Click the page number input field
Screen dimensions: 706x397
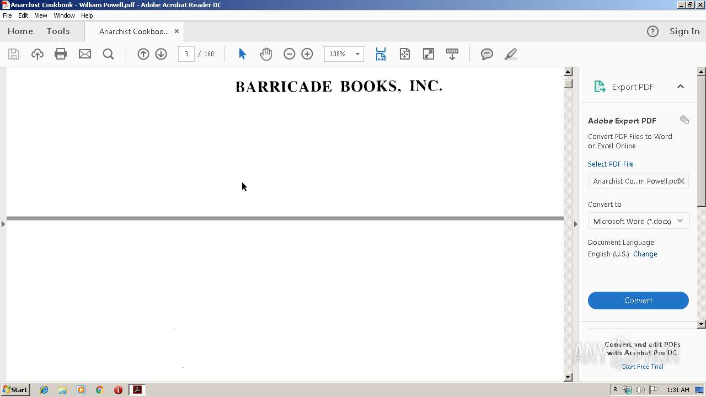click(186, 54)
